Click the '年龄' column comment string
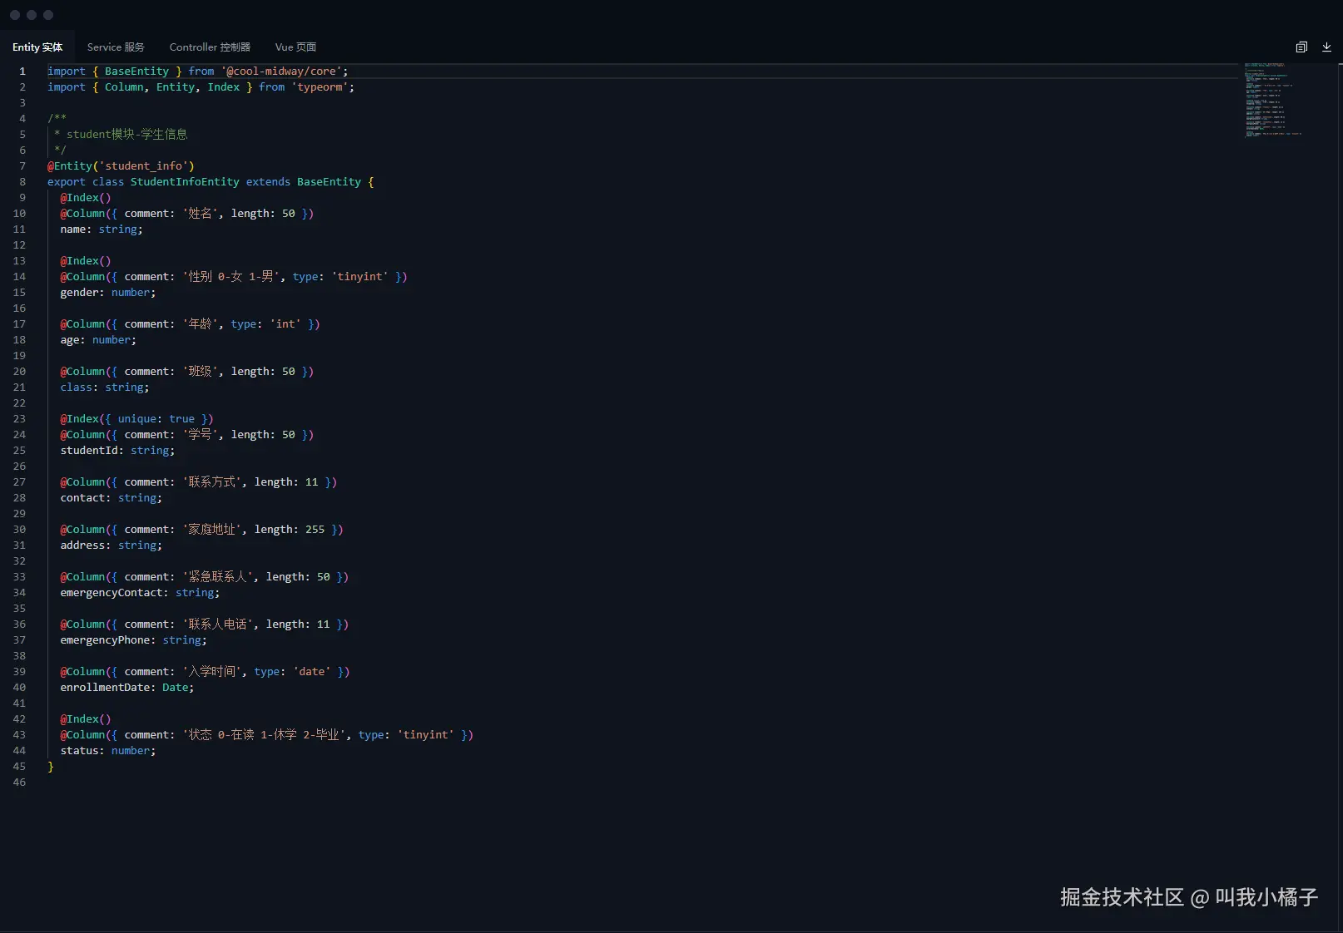Viewport: 1343px width, 933px height. tap(200, 324)
